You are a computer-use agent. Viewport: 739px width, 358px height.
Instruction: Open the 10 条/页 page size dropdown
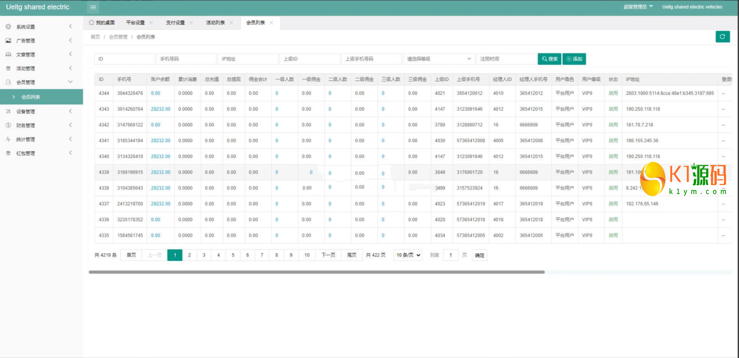(408, 255)
